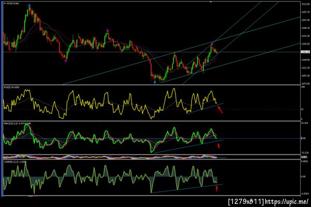
Task: Click the RSI 32 level label
Action: tap(303, 109)
